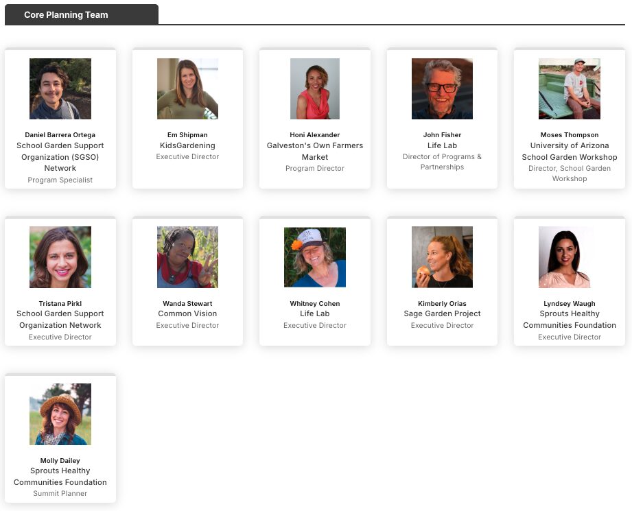This screenshot has height=511, width=632.
Task: Select Whitney Cohen's photo
Action: [x=315, y=257]
